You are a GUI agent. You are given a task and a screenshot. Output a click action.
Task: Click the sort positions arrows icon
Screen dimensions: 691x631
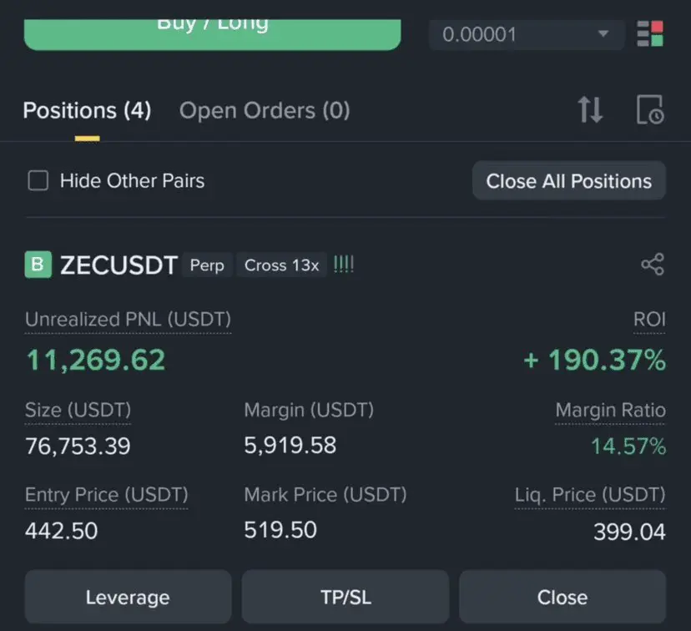(590, 109)
